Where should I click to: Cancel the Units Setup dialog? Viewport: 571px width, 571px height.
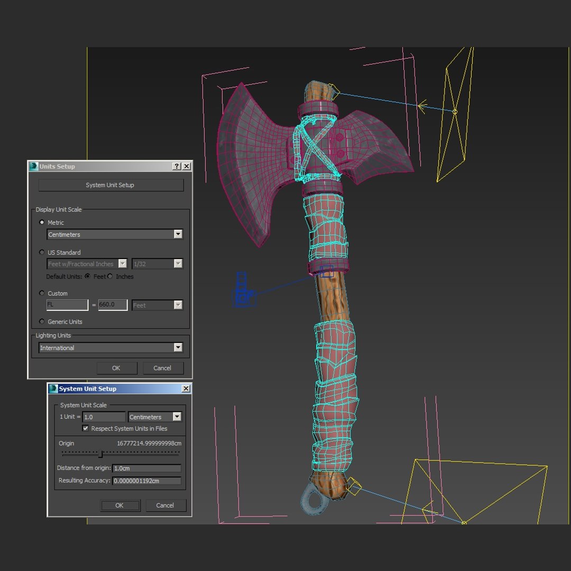coord(163,368)
